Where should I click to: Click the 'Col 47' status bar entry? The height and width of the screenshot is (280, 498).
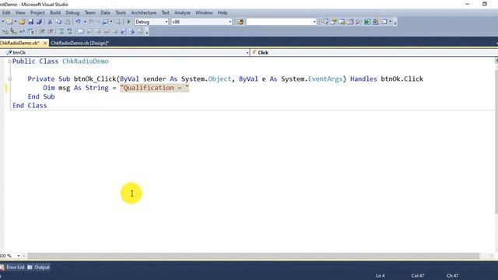pos(418,275)
